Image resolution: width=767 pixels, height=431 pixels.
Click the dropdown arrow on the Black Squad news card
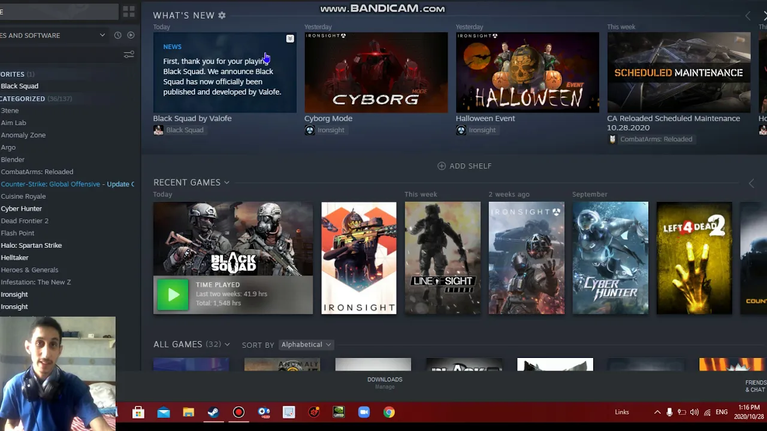coord(290,38)
